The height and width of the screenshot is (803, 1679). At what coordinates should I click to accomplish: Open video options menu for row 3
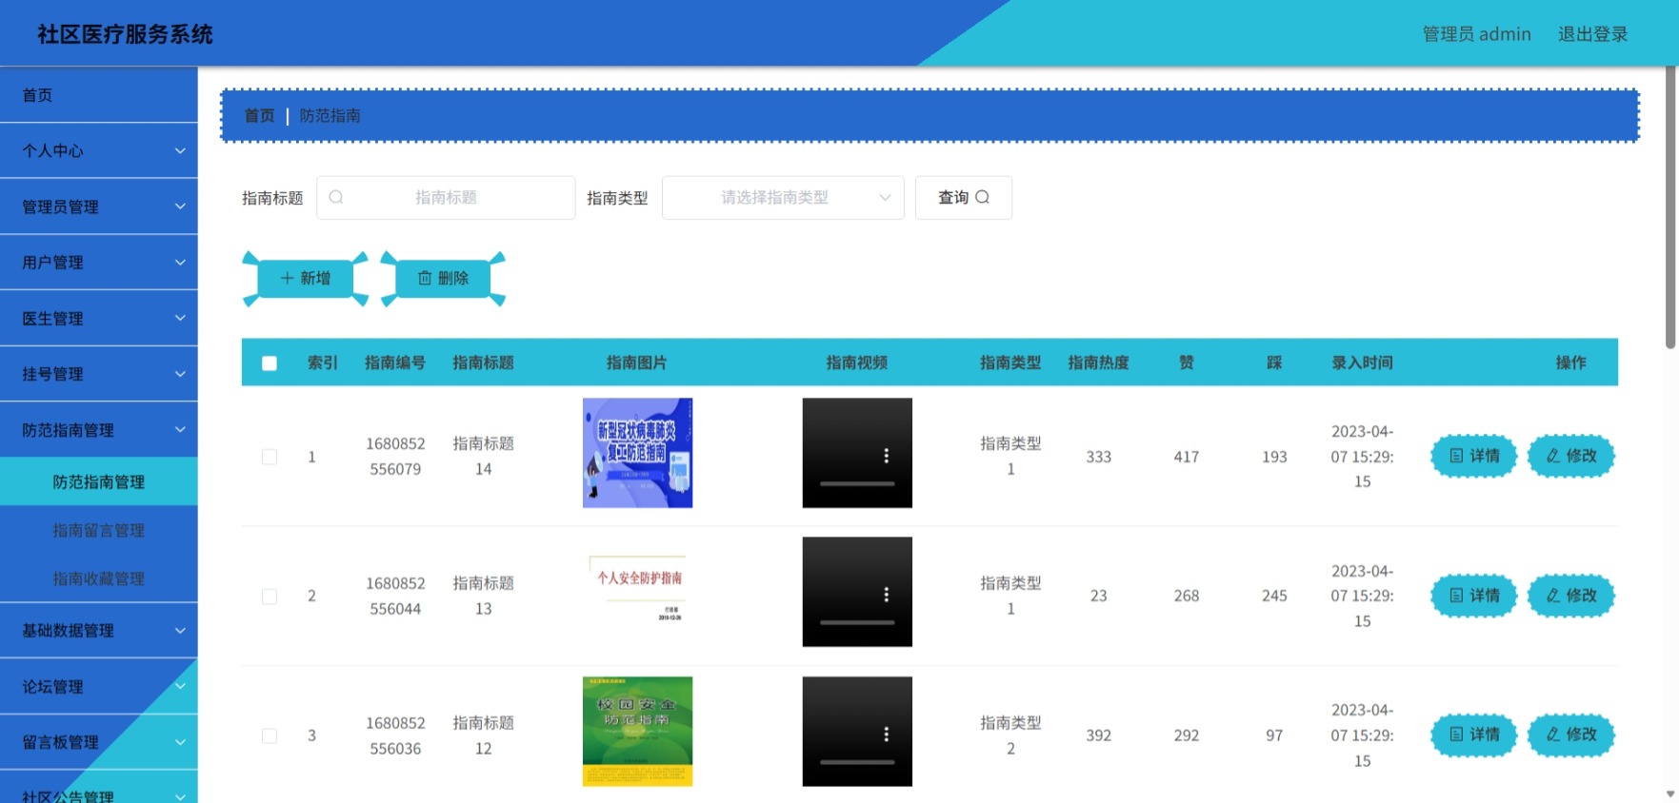[886, 734]
